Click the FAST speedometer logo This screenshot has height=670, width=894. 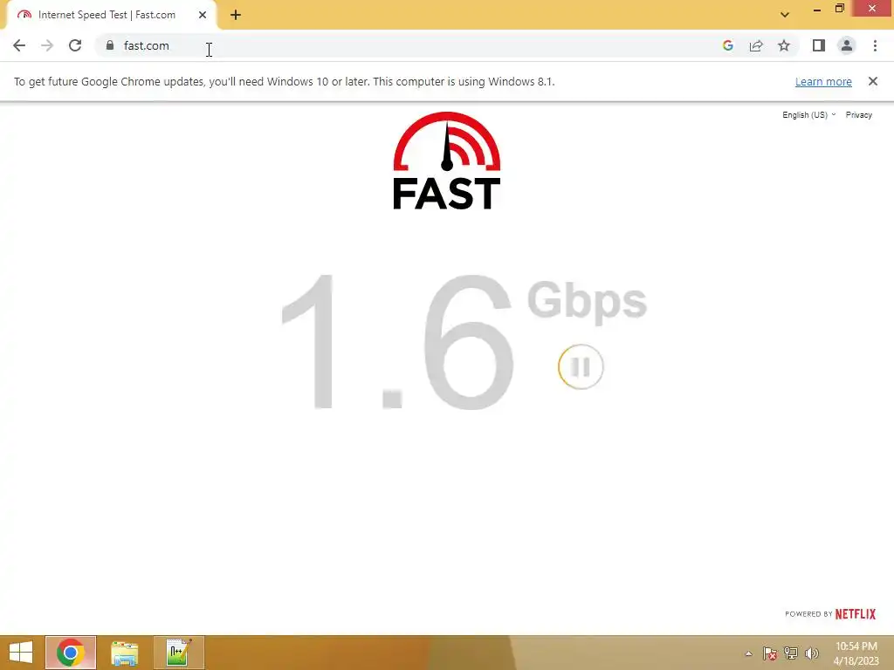pos(446,161)
